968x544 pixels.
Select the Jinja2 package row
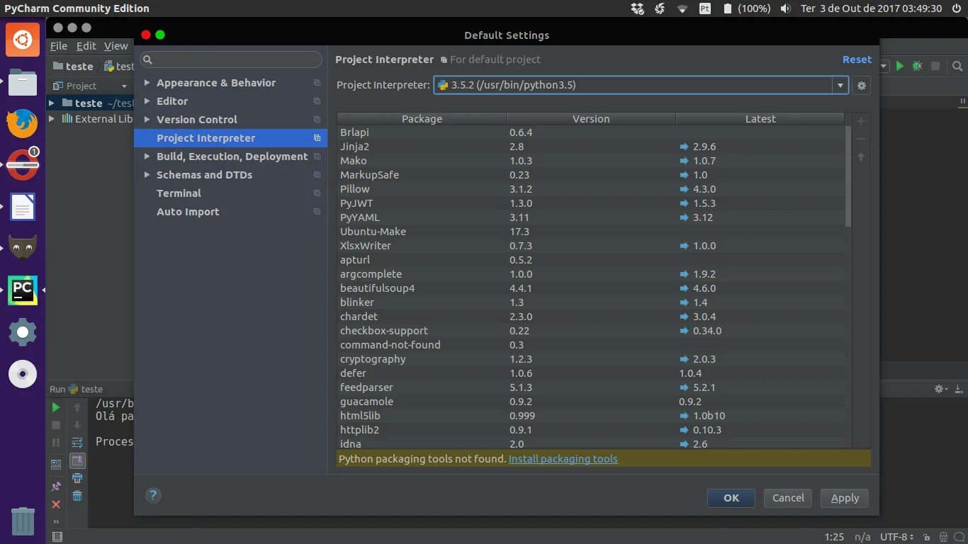(x=591, y=147)
